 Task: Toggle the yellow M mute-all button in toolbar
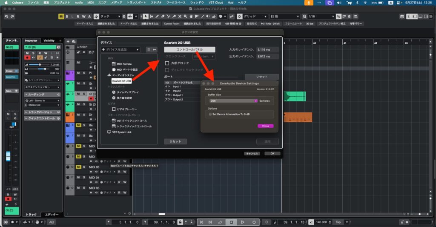[61, 17]
